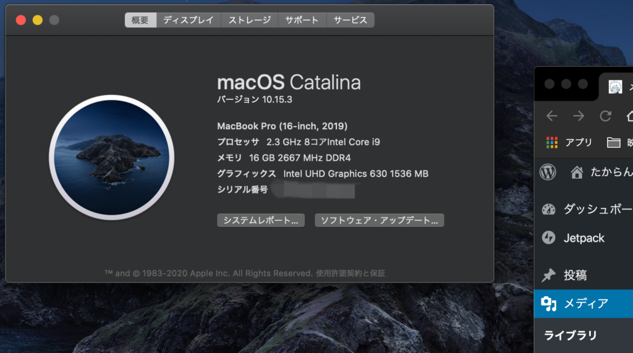Click macOS Catalina title text
The image size is (633, 353).
coord(289,82)
